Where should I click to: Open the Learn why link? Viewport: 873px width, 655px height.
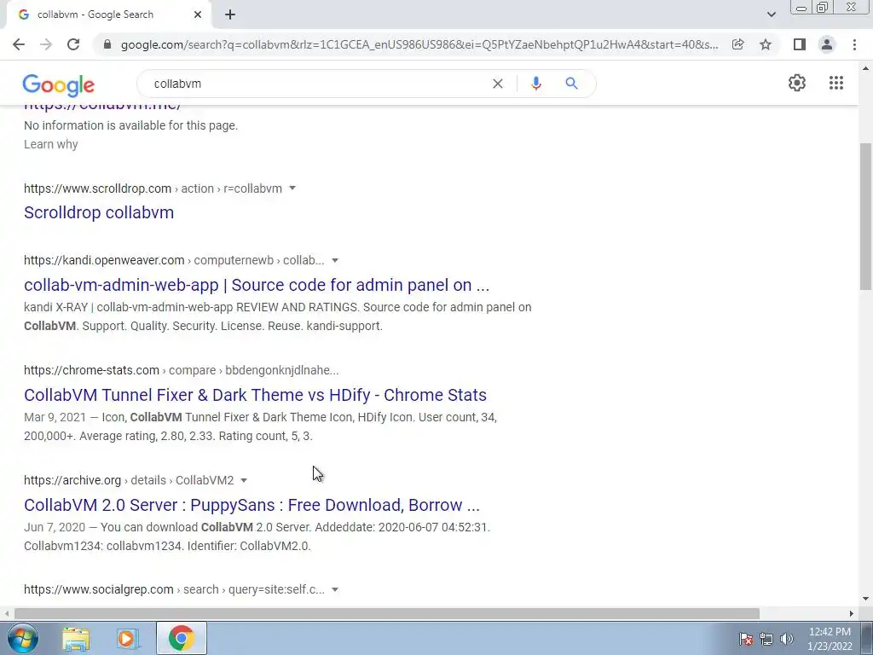pos(50,144)
